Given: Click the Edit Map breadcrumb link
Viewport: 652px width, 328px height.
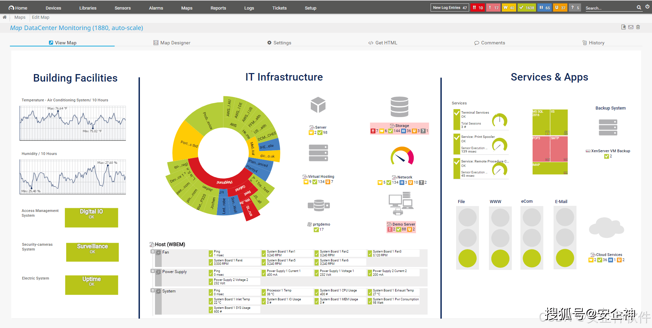Looking at the screenshot, I should [41, 17].
